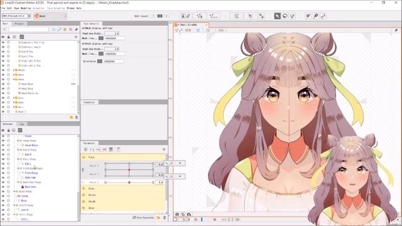The width and height of the screenshot is (402, 226).
Task: Click the ArtMesh mesh line color swatch
Action: pos(101,38)
